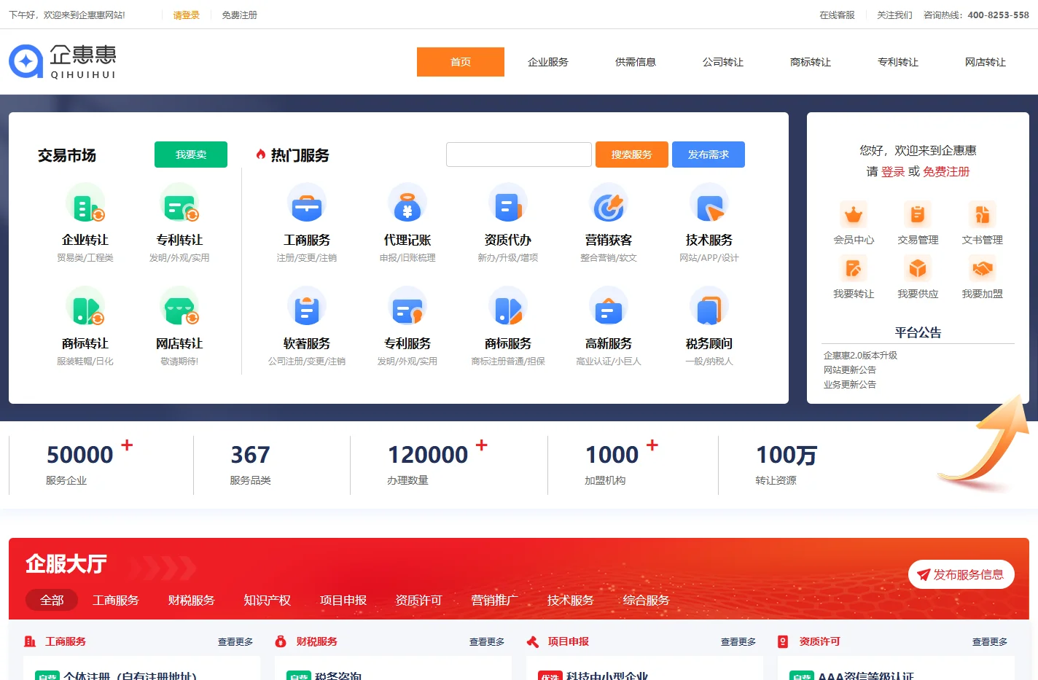Open 我要转让 icon in user panel
Screen dimensions: 1038x680
tap(854, 269)
